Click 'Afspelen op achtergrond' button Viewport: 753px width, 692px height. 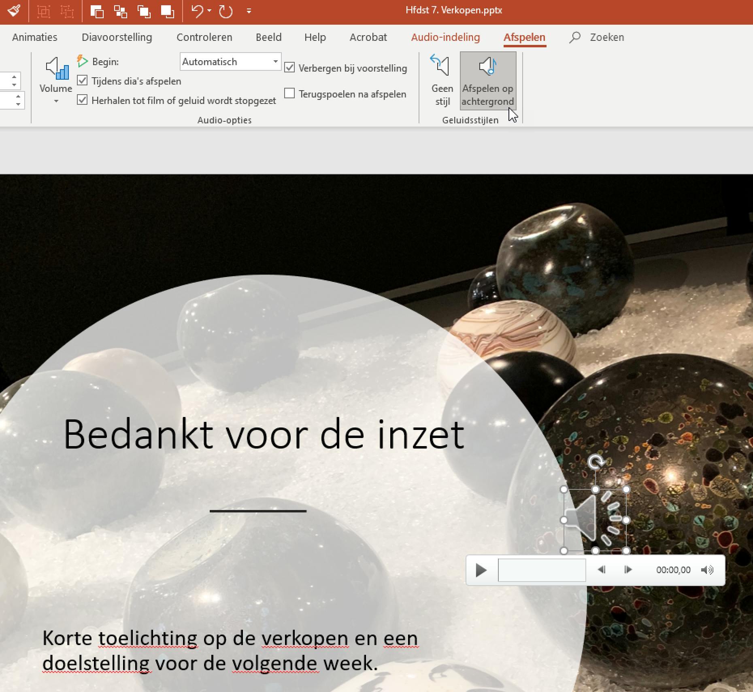[x=488, y=80]
